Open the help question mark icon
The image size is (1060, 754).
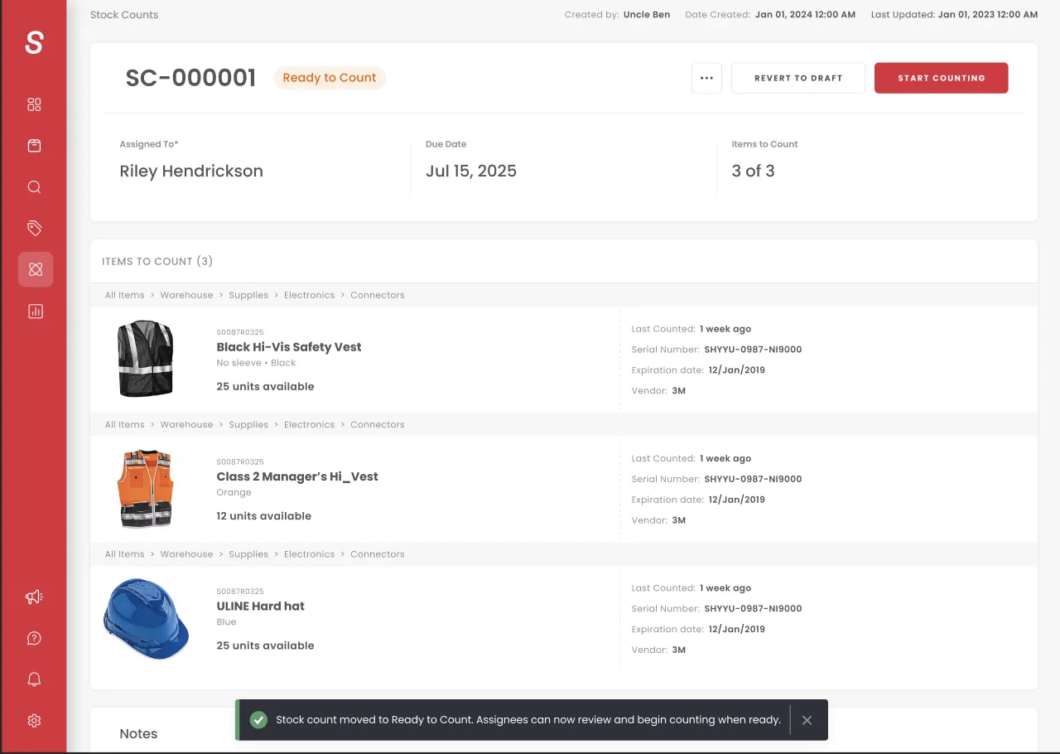[x=34, y=638]
